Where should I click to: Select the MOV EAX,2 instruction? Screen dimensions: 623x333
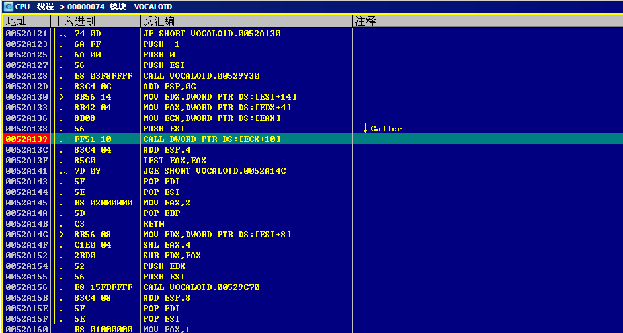tap(167, 203)
